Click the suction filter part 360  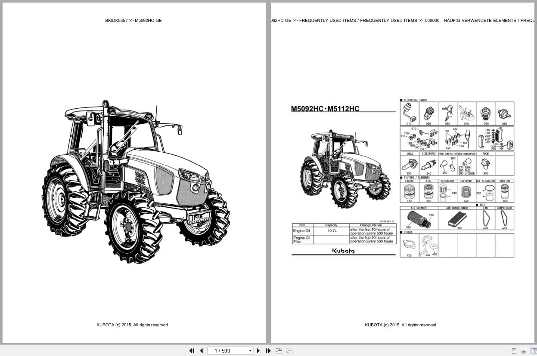[x=505, y=193]
